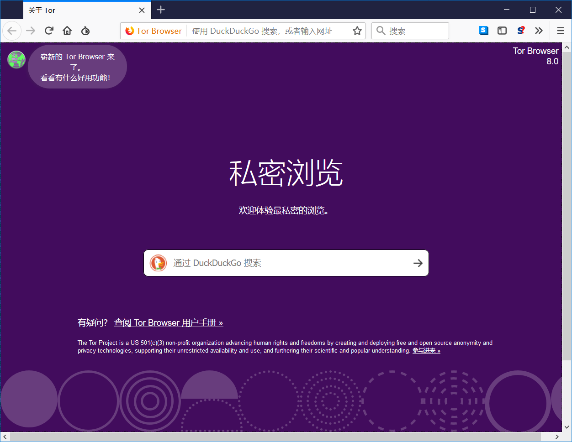This screenshot has height=442, width=572.
Task: Go back using the back arrow
Action: click(x=12, y=31)
